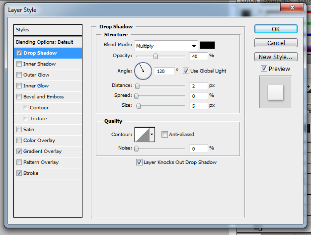311x235 pixels.
Task: Uncheck the Gradient Overlay checkbox
Action: click(19, 152)
